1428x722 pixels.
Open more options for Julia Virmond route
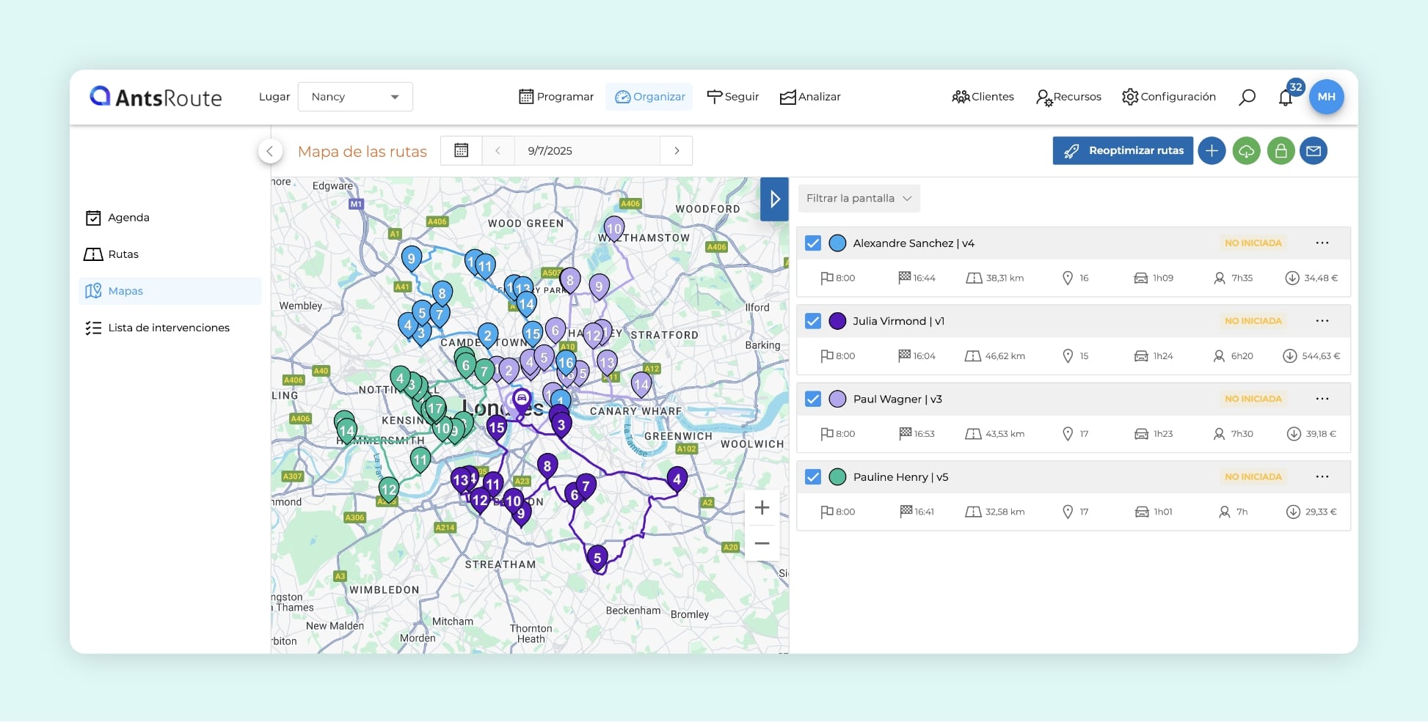click(x=1322, y=321)
